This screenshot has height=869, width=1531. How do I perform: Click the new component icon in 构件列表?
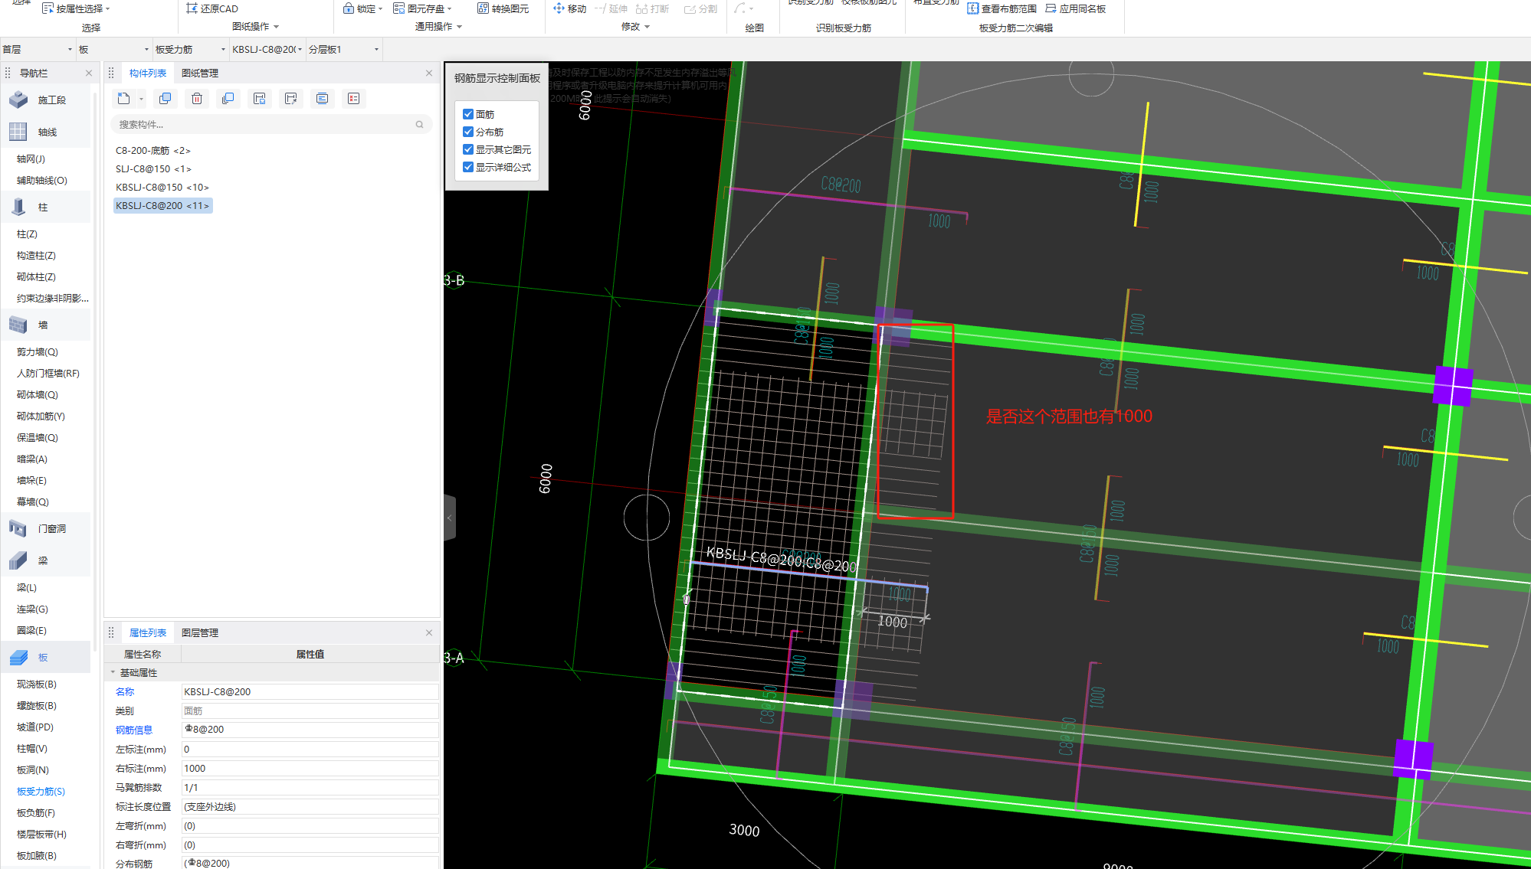[x=123, y=99]
